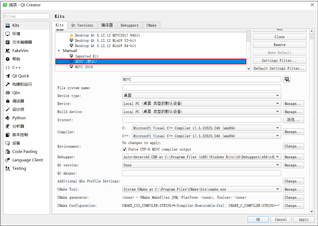The width and height of the screenshot is (318, 226).
Task: Switch to the Debuggers tab
Action: click(130, 25)
